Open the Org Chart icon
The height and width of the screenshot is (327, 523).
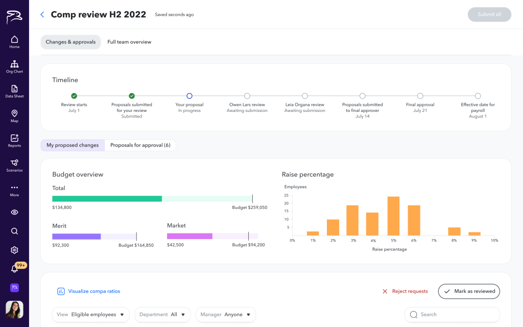click(14, 66)
